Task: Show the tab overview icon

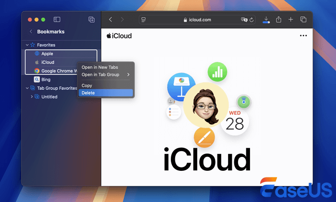Action: tap(303, 20)
